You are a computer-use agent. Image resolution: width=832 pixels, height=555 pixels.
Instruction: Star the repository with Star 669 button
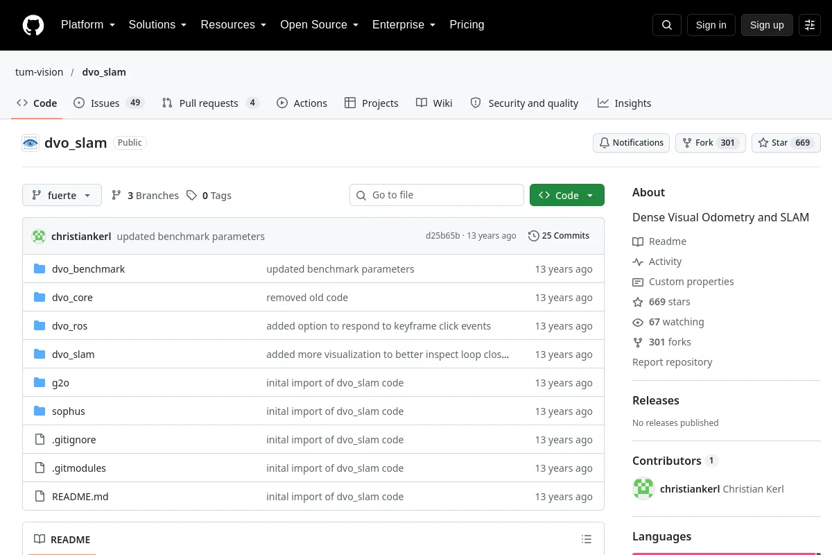click(786, 143)
